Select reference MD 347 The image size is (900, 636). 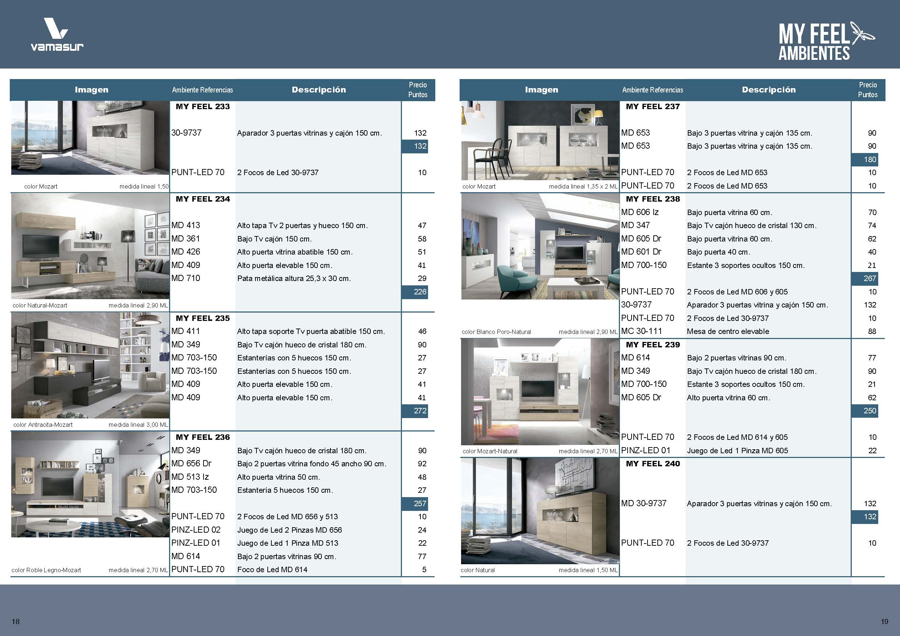(x=636, y=225)
